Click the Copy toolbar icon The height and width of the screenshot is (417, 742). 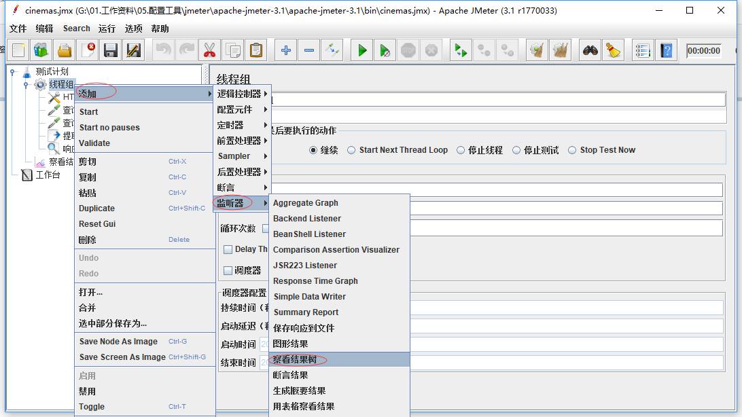pyautogui.click(x=233, y=50)
